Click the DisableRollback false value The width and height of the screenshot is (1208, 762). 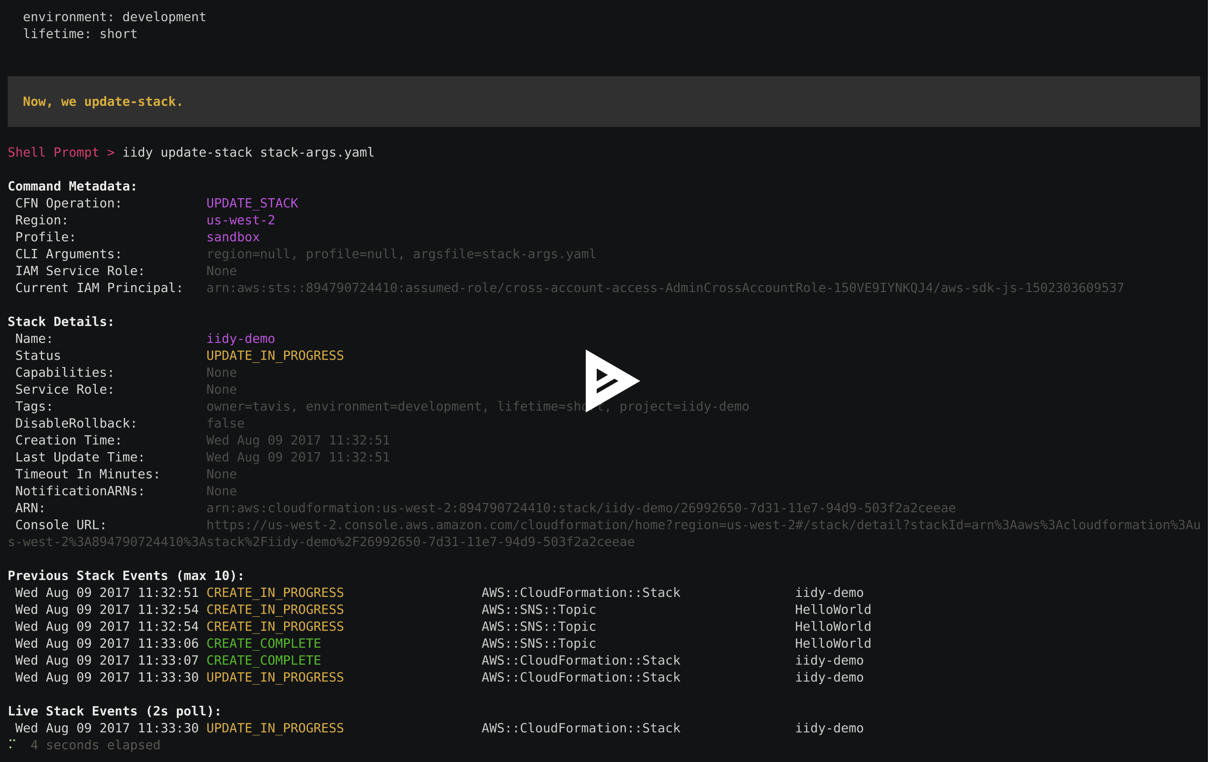(225, 423)
